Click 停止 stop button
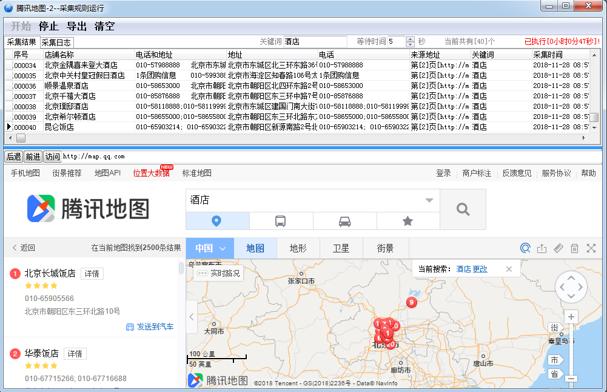This screenshot has width=607, height=392. [x=49, y=26]
